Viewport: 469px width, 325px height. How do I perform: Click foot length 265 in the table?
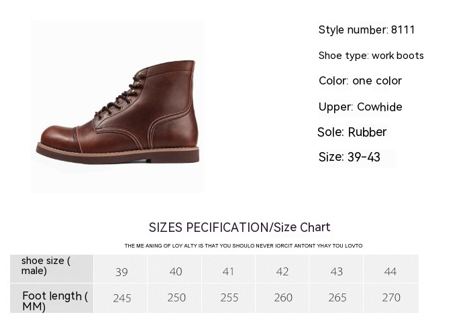(337, 298)
